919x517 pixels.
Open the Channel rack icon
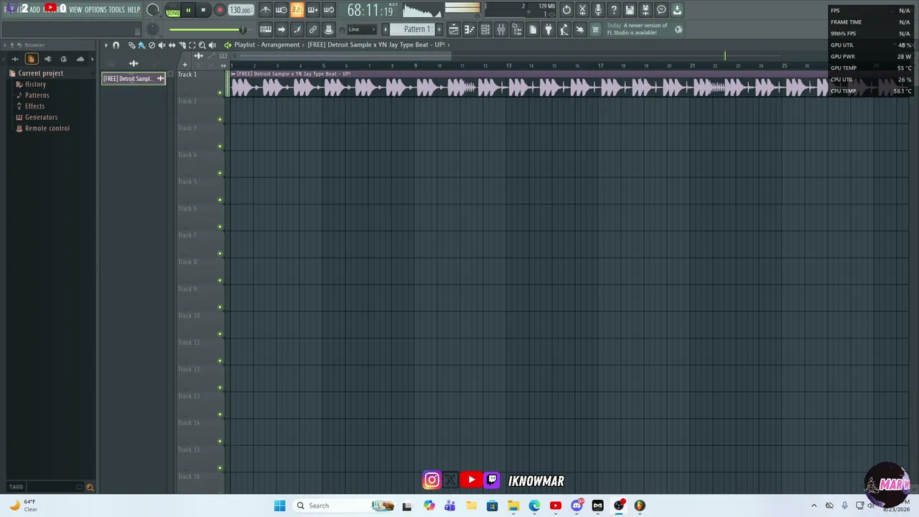coord(485,29)
